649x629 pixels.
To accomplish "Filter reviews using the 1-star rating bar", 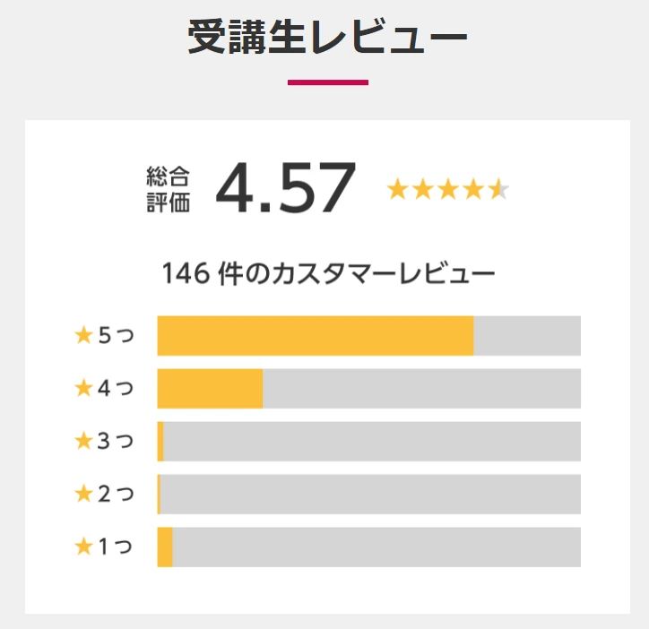I will tap(368, 547).
